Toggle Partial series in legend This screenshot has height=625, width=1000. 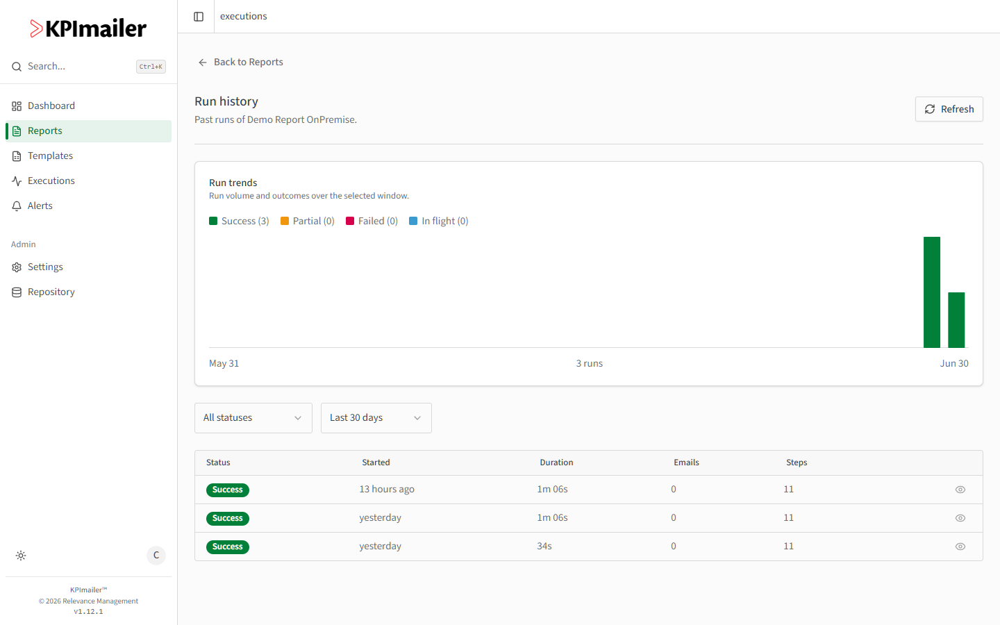[308, 221]
